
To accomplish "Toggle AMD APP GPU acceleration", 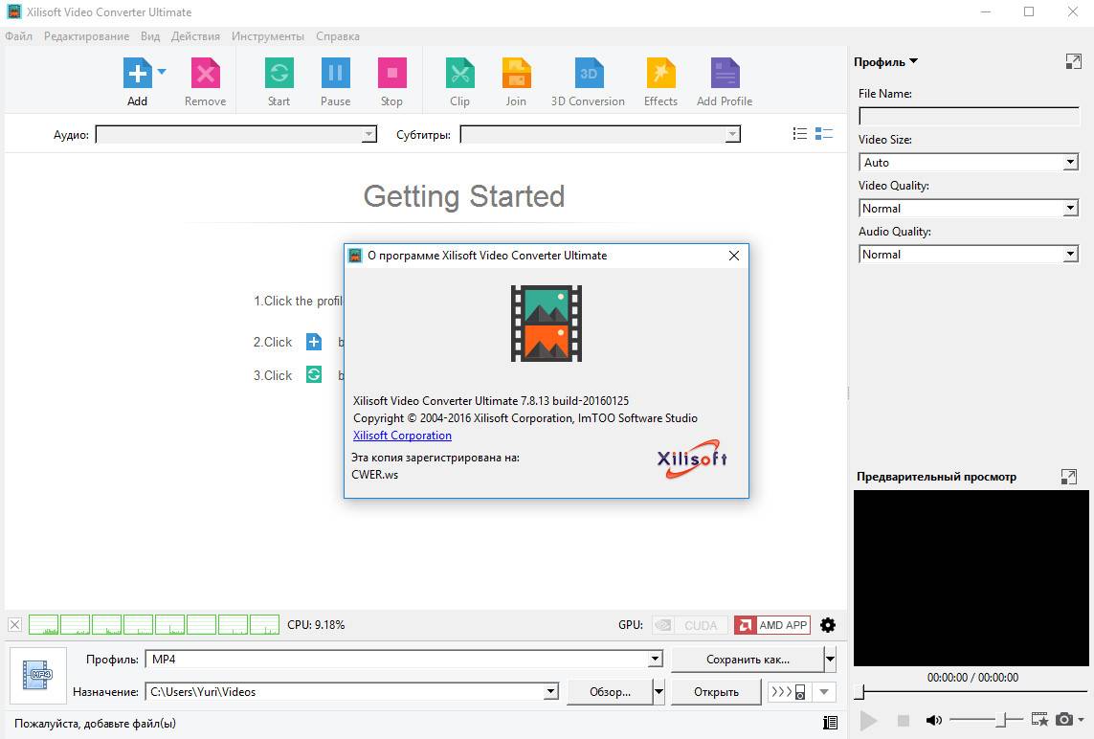I will click(x=772, y=625).
